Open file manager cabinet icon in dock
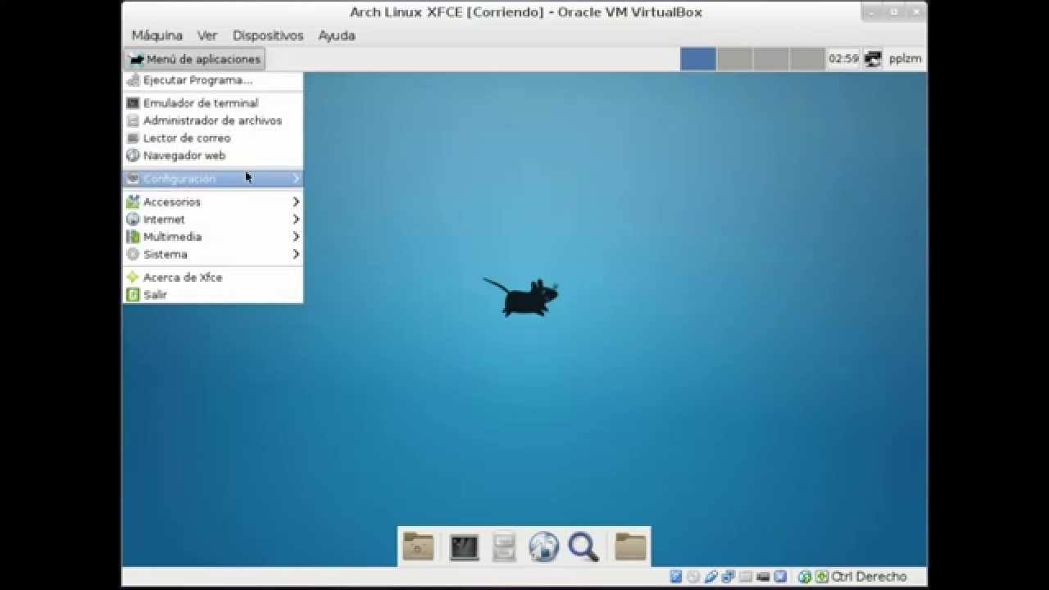The width and height of the screenshot is (1049, 590). [504, 547]
